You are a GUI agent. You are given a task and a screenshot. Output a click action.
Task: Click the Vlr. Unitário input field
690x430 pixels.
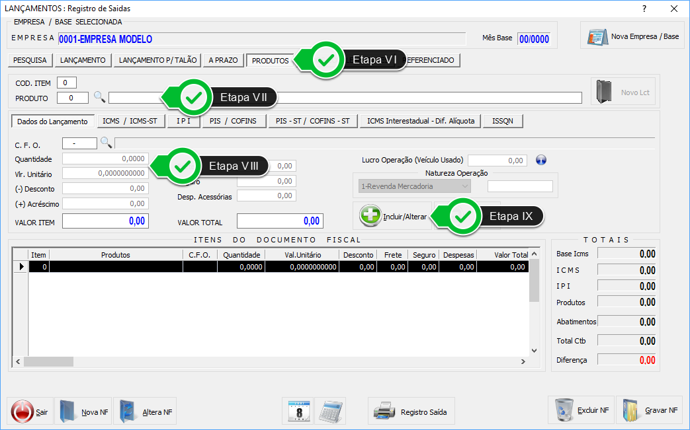click(x=105, y=174)
